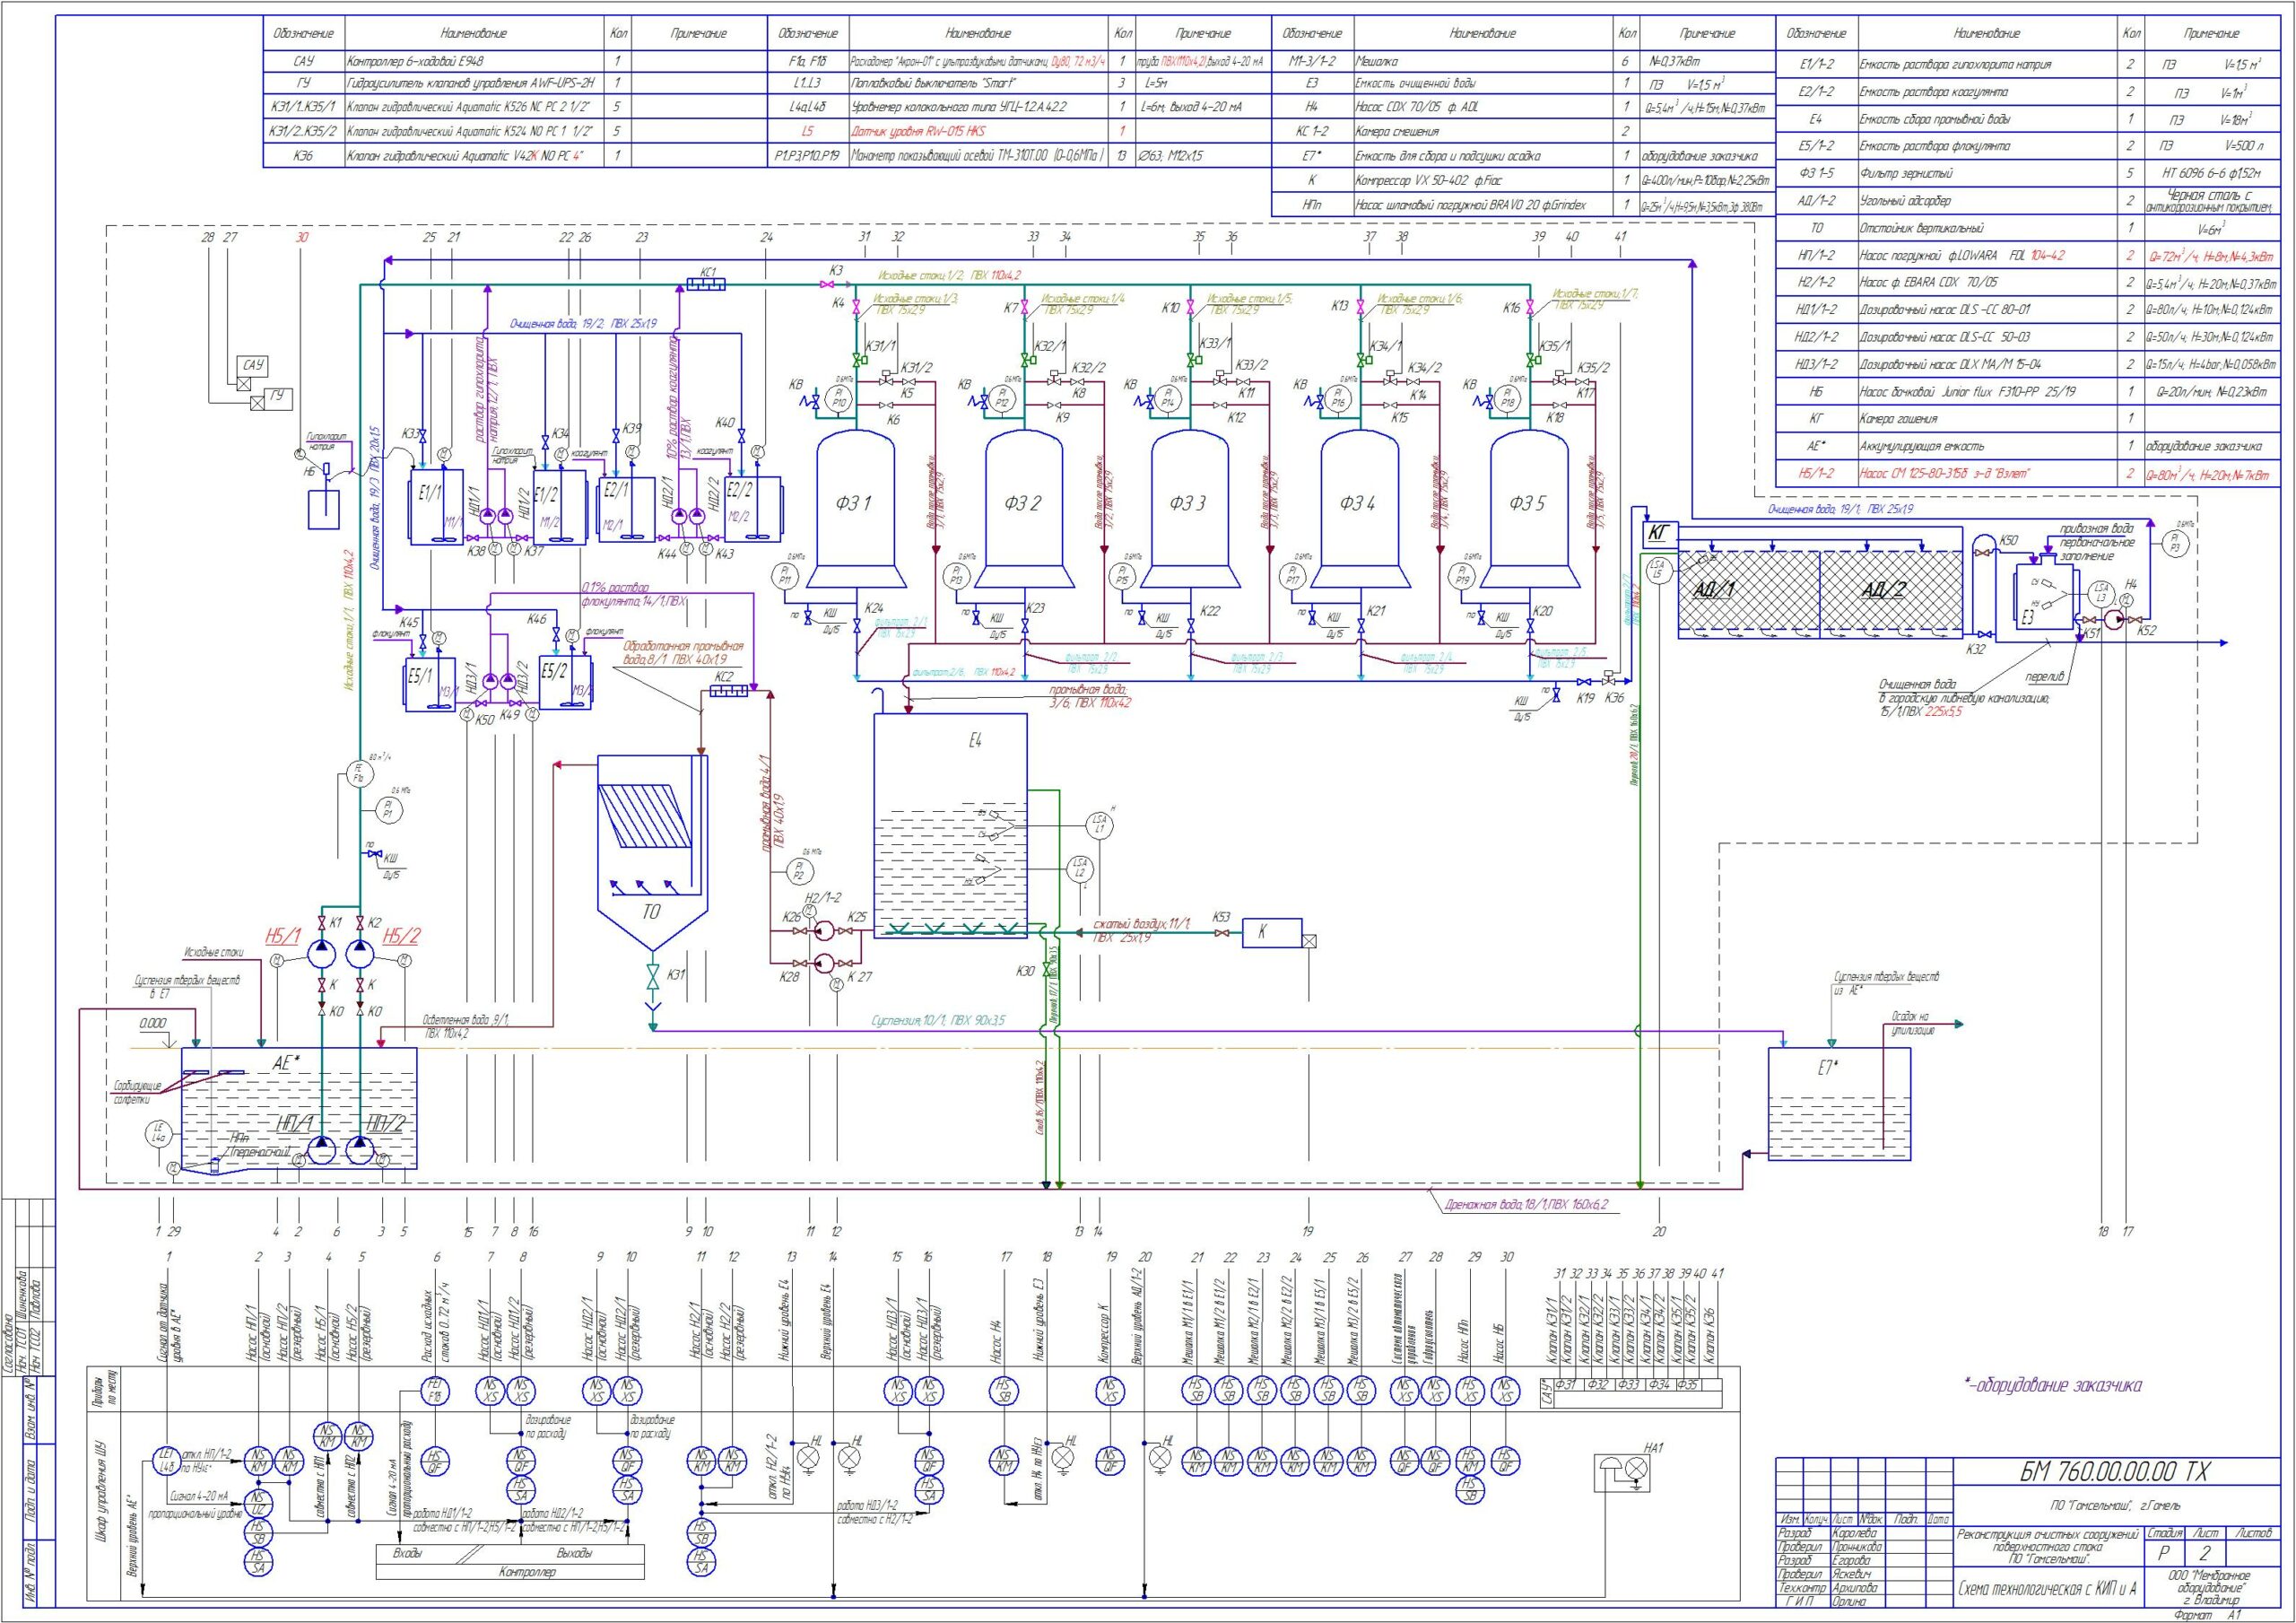Select the Е4 tank label
The width and height of the screenshot is (2296, 1623).
click(976, 740)
